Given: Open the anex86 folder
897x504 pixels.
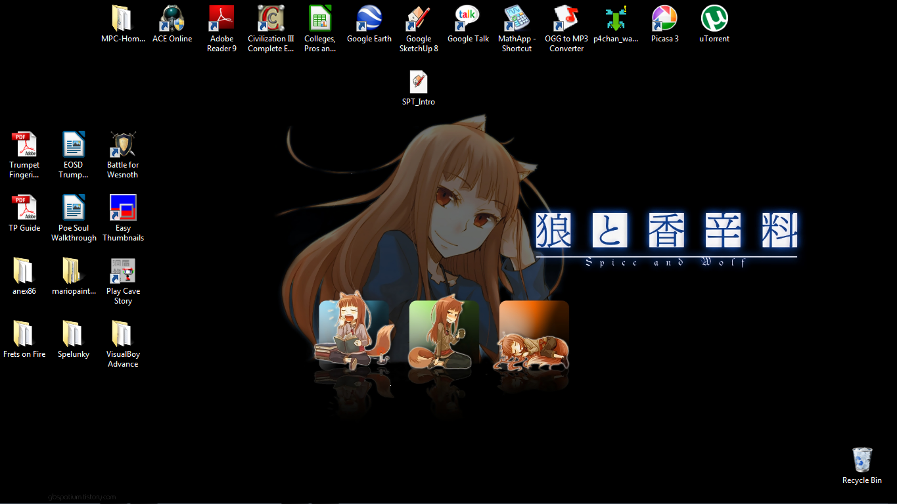Looking at the screenshot, I should tap(24, 271).
